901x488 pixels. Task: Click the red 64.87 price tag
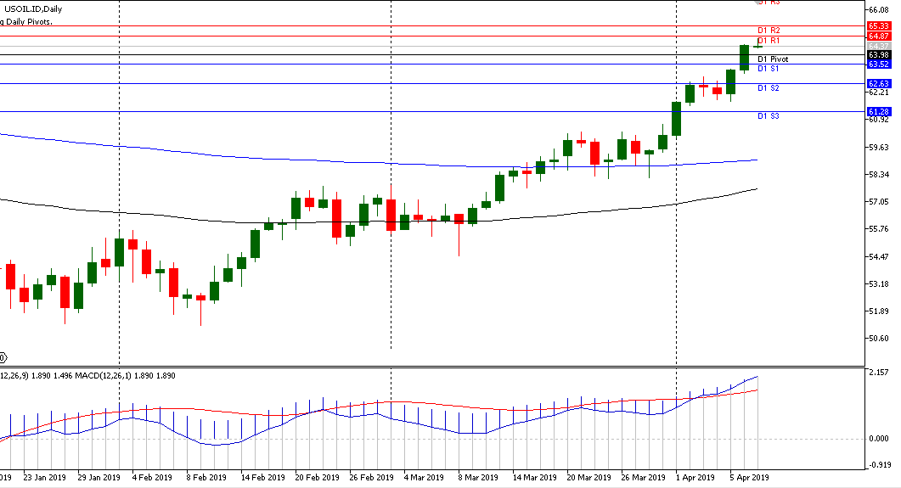point(879,36)
